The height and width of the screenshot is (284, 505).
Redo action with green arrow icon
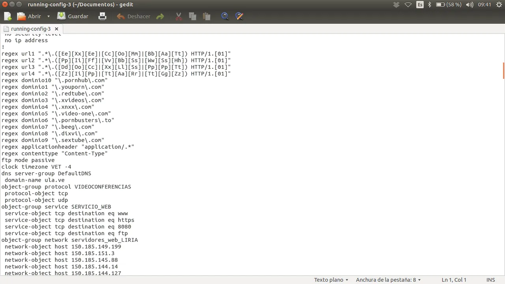click(x=160, y=16)
